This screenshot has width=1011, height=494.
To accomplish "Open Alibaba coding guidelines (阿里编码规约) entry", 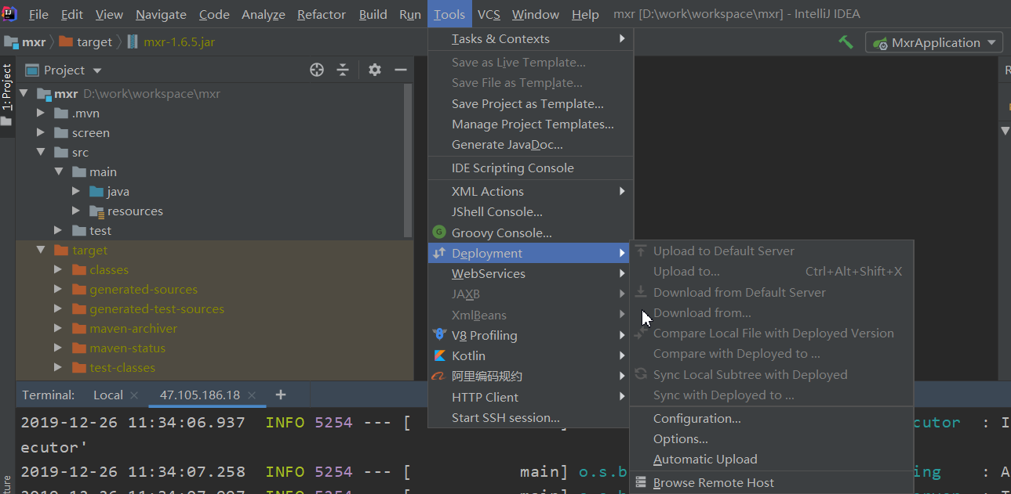I will pyautogui.click(x=530, y=377).
